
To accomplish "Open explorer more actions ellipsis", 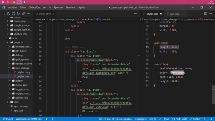I will click(x=28, y=13).
